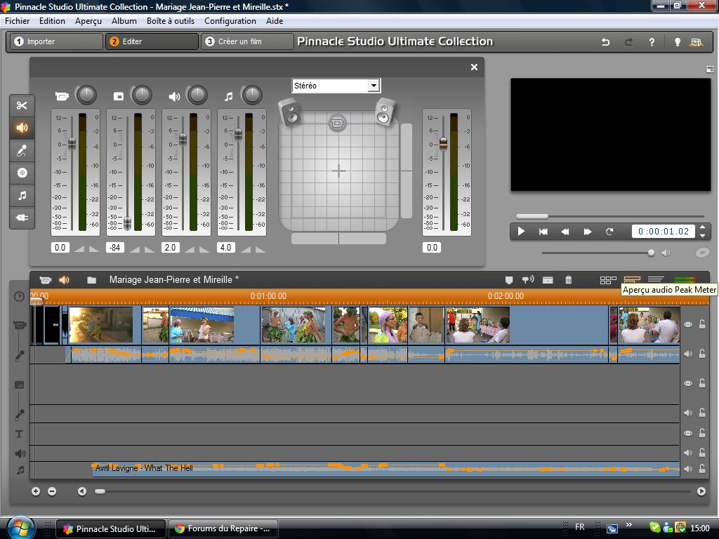
Task: Open Forums du Repaire in taskbar
Action: click(223, 529)
